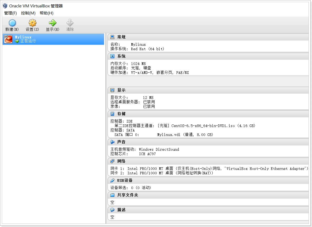
Task: Click the Discard (清除) toolbar icon
Action: (x=70, y=23)
